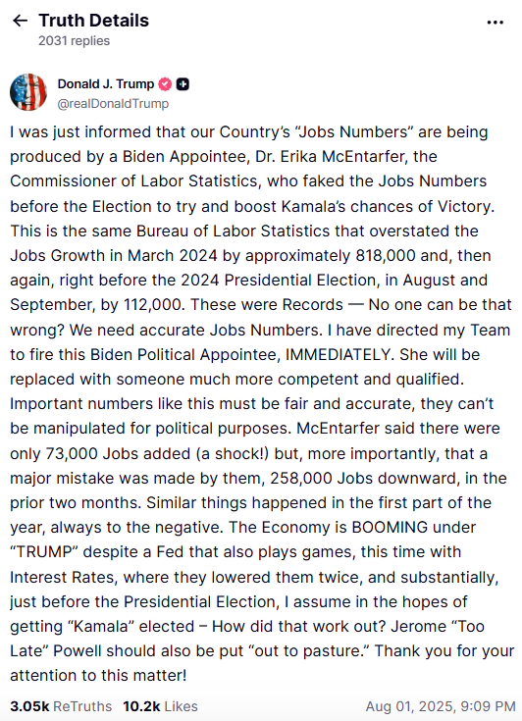Go back using the left arrow

[21, 21]
